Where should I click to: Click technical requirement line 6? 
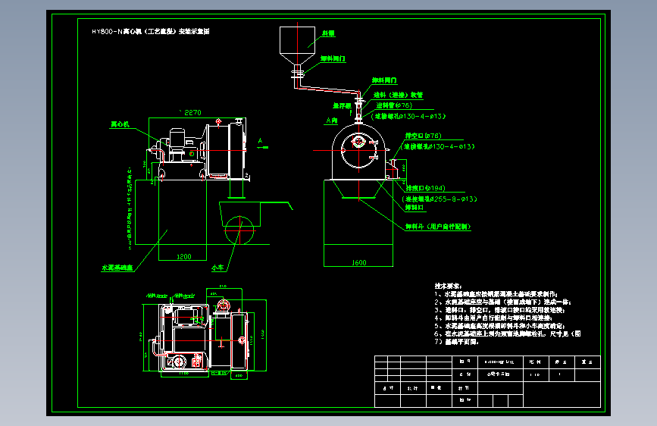pos(508,334)
